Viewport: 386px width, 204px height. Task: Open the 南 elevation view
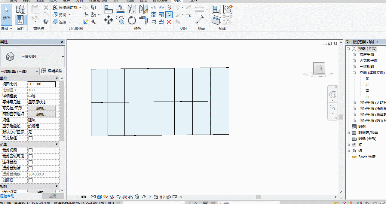tap(367, 91)
